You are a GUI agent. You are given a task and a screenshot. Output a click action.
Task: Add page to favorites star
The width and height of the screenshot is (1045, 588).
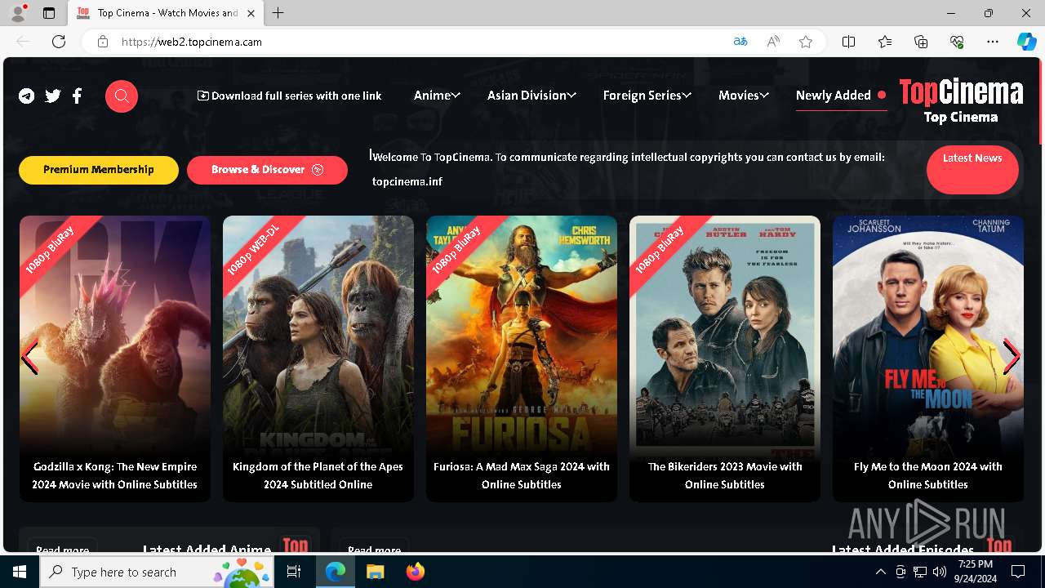[806, 42]
